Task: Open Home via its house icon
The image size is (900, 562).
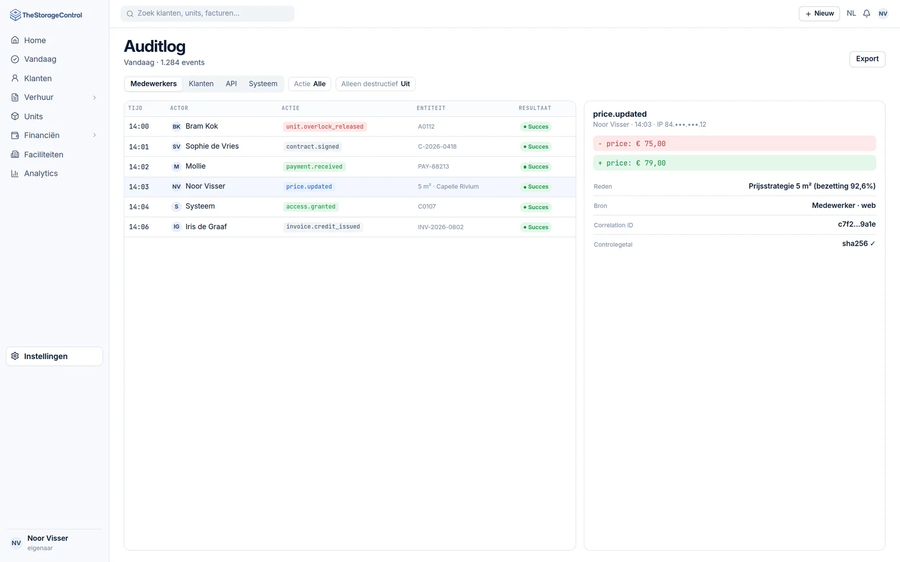Action: (15, 40)
